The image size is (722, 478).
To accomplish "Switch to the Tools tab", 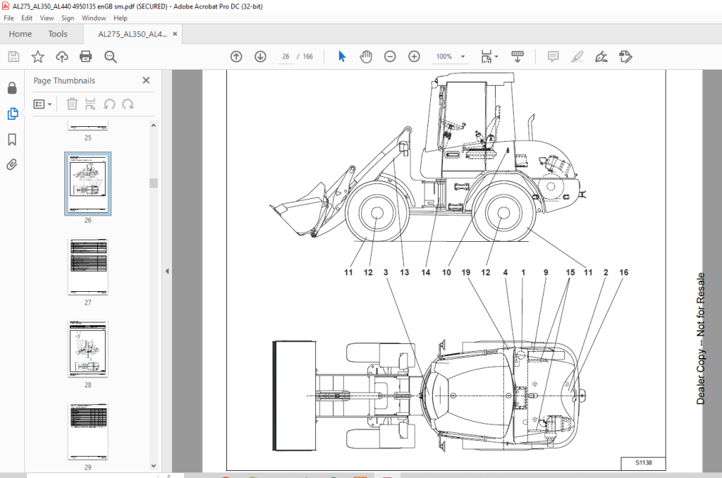I will tap(58, 34).
